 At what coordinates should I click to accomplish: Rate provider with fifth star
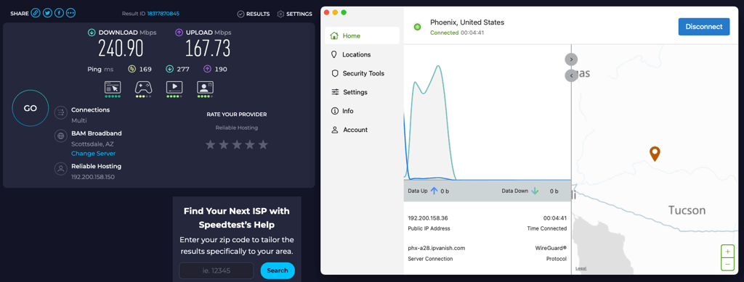(x=263, y=145)
